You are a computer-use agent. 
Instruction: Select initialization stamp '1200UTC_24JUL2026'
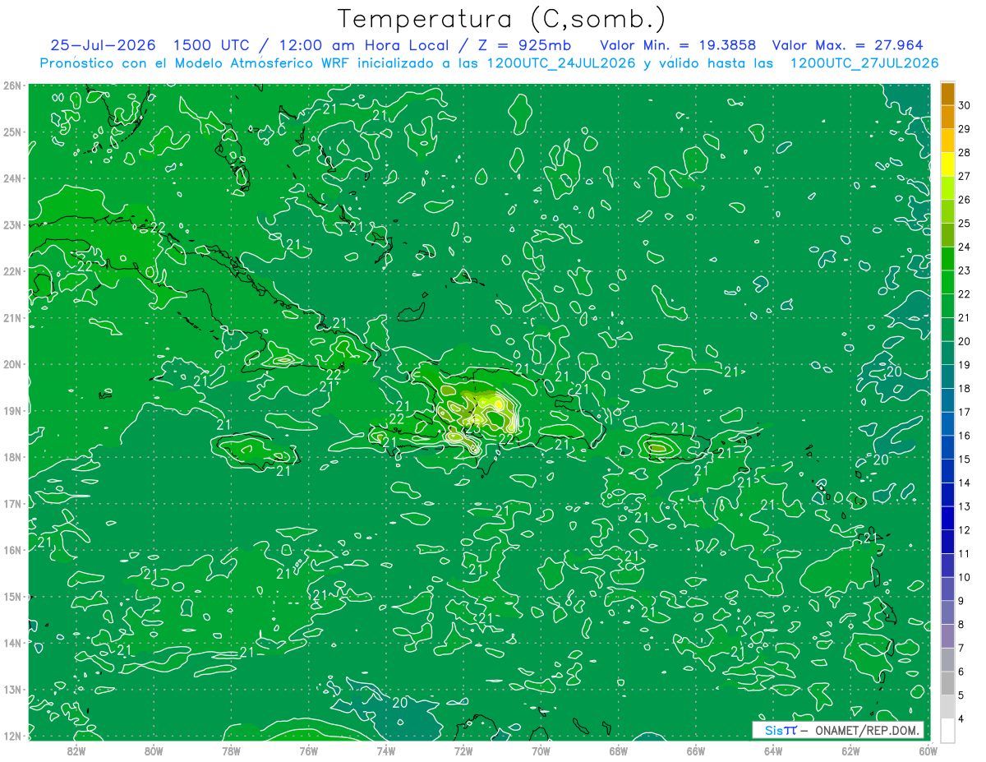(562, 63)
